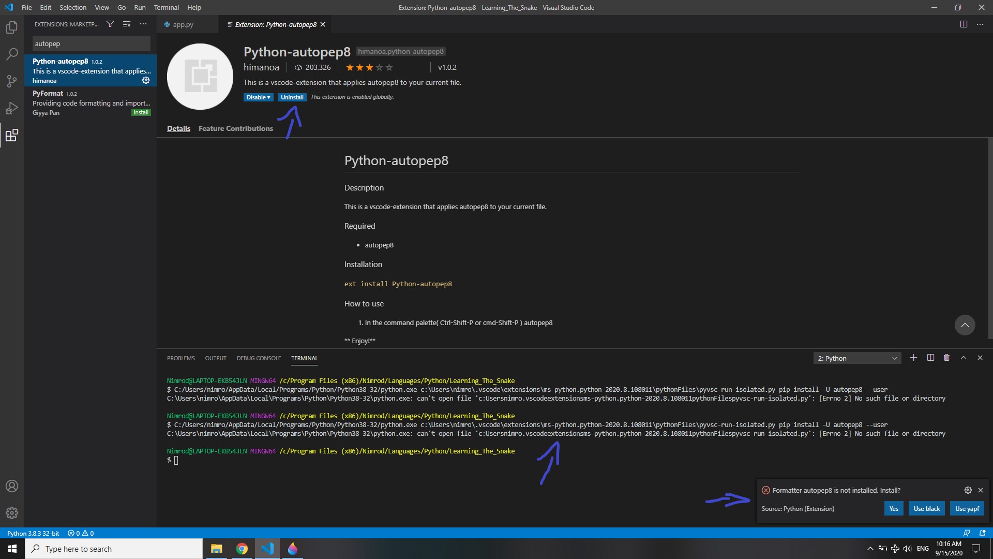993x559 pixels.
Task: Switch to the app.py tab
Action: 183,24
